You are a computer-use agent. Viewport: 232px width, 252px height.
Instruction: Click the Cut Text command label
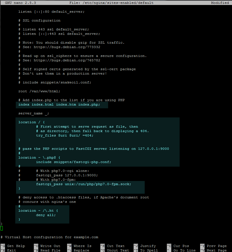(x=116, y=246)
